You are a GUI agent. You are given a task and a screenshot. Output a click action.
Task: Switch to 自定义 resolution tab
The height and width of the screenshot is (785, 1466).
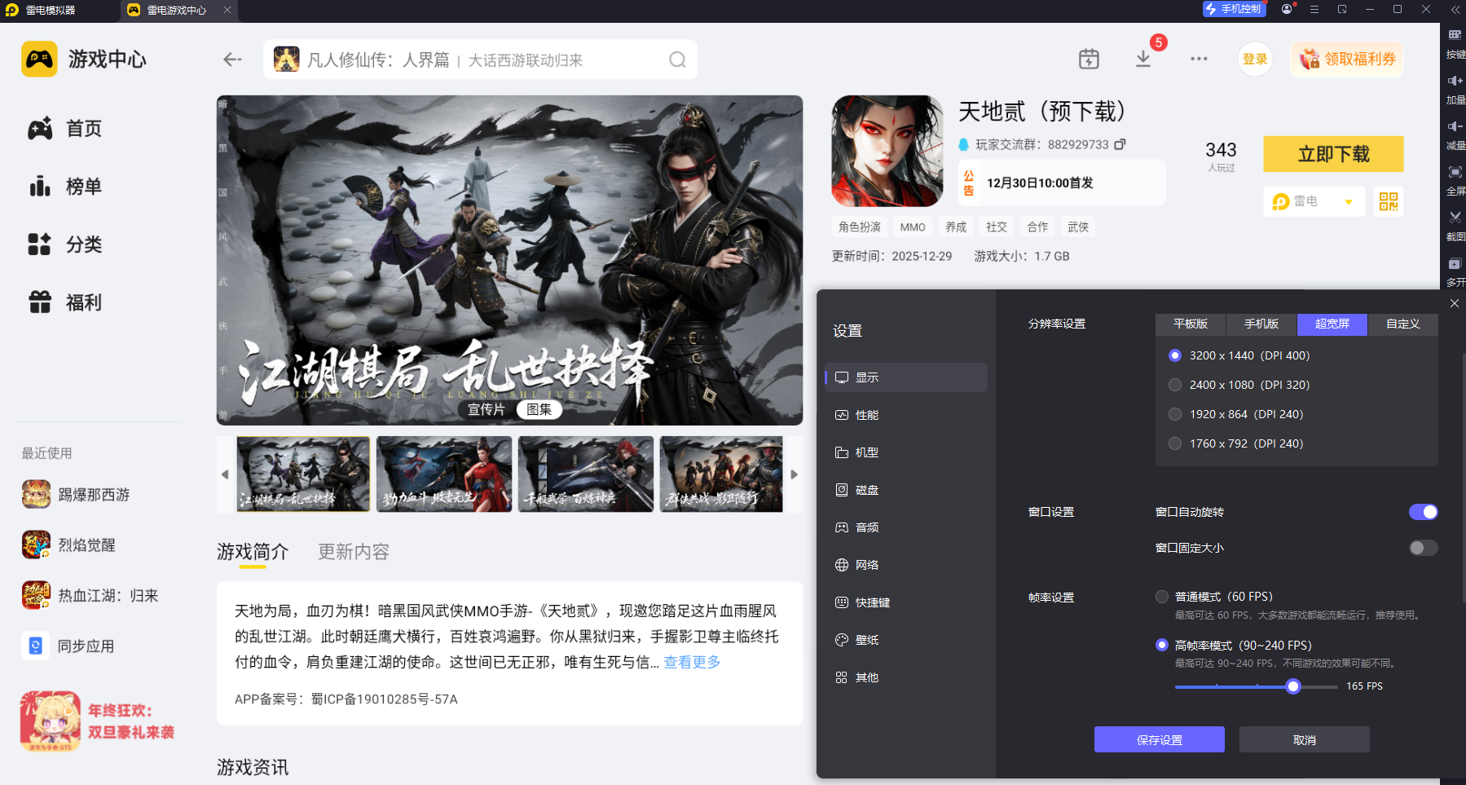[1403, 324]
